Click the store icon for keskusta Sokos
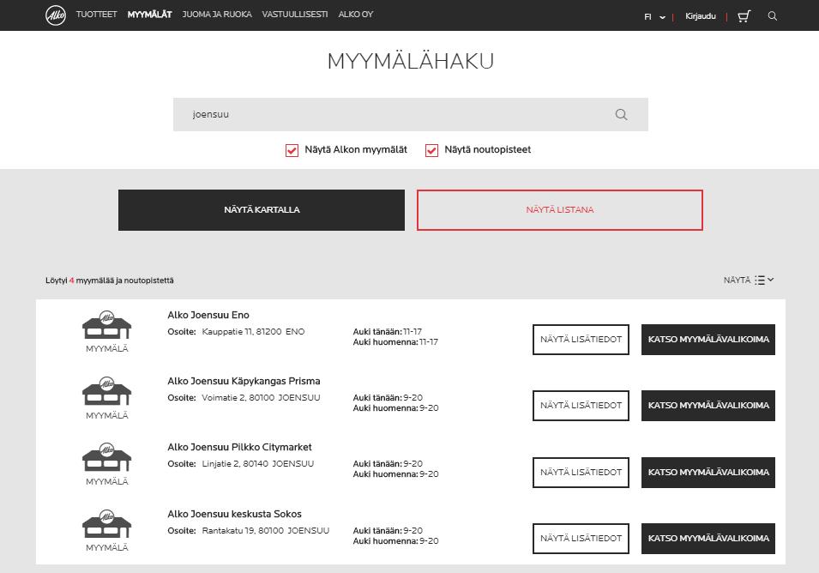Image resolution: width=819 pixels, height=573 pixels. tap(106, 524)
